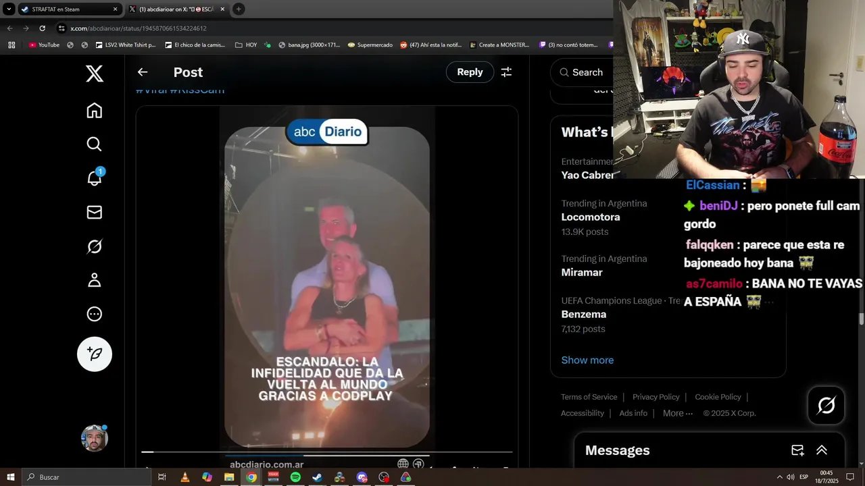The width and height of the screenshot is (865, 486).
Task: Navigate back in browser
Action: pyautogui.click(x=9, y=28)
